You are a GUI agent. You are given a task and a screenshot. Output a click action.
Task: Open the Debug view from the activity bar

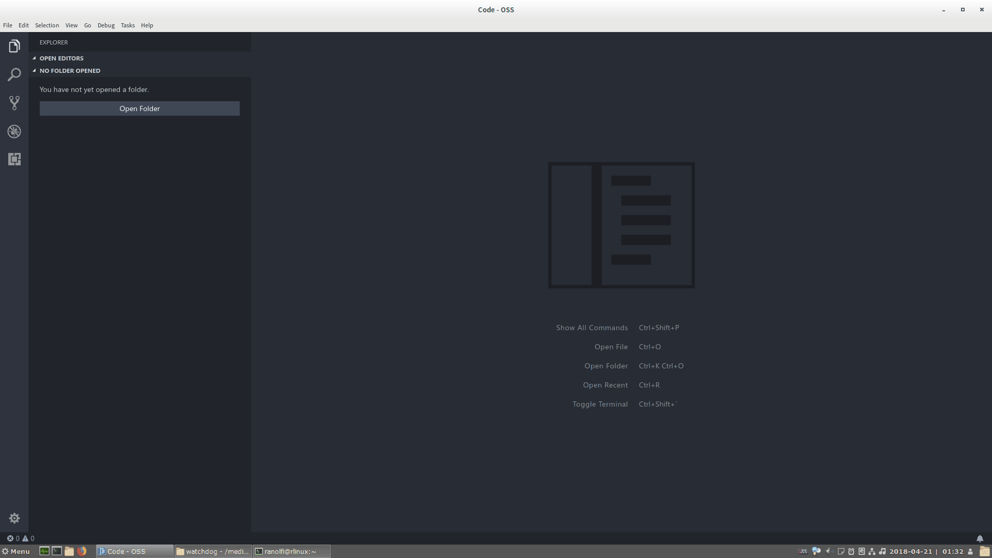click(14, 131)
